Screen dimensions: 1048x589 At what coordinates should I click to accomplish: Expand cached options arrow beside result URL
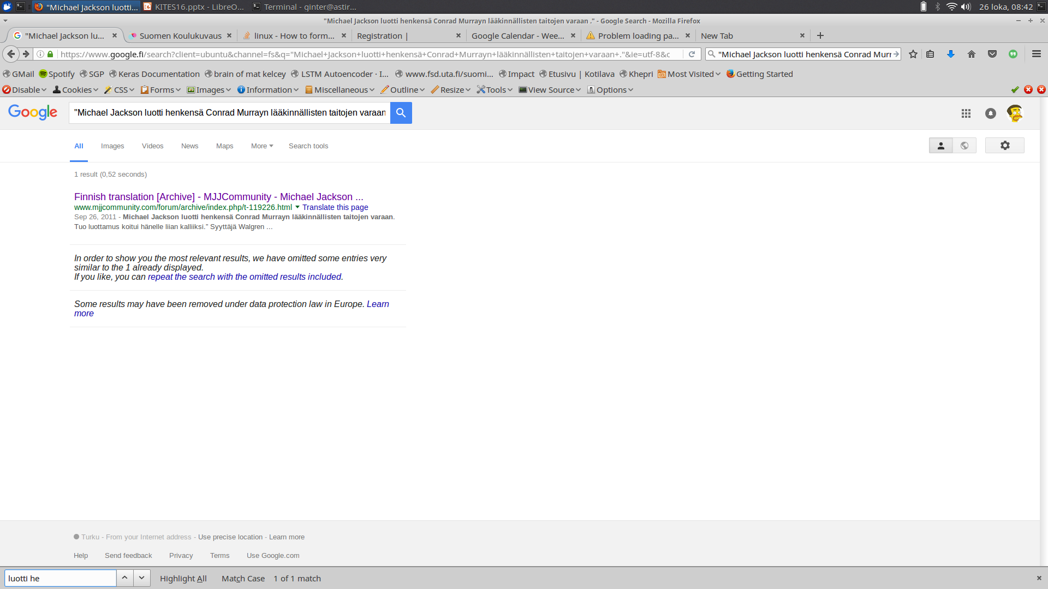pyautogui.click(x=297, y=207)
